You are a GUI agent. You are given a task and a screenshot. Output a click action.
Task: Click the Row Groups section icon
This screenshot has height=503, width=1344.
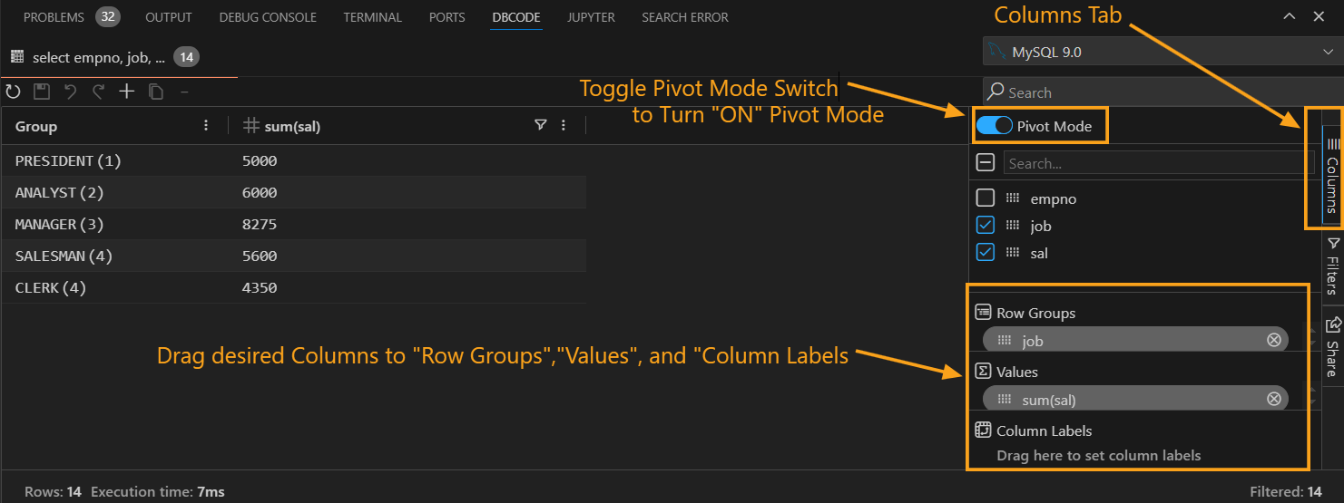pyautogui.click(x=983, y=313)
